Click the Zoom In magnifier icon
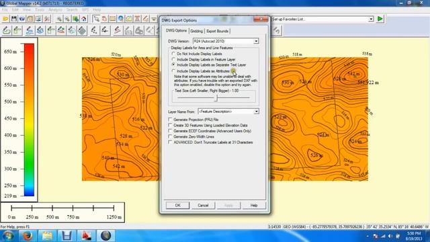Viewport: 430px width, 242px height. click(x=59, y=19)
